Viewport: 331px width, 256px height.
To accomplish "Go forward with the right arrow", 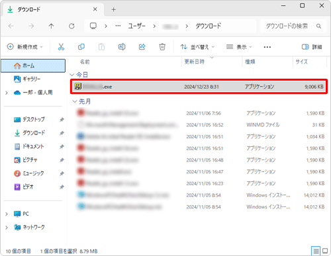I will click(31, 26).
